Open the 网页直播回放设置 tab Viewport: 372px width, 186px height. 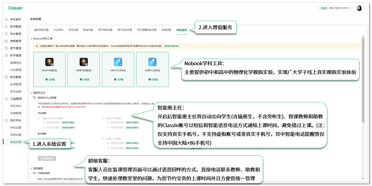point(147,30)
